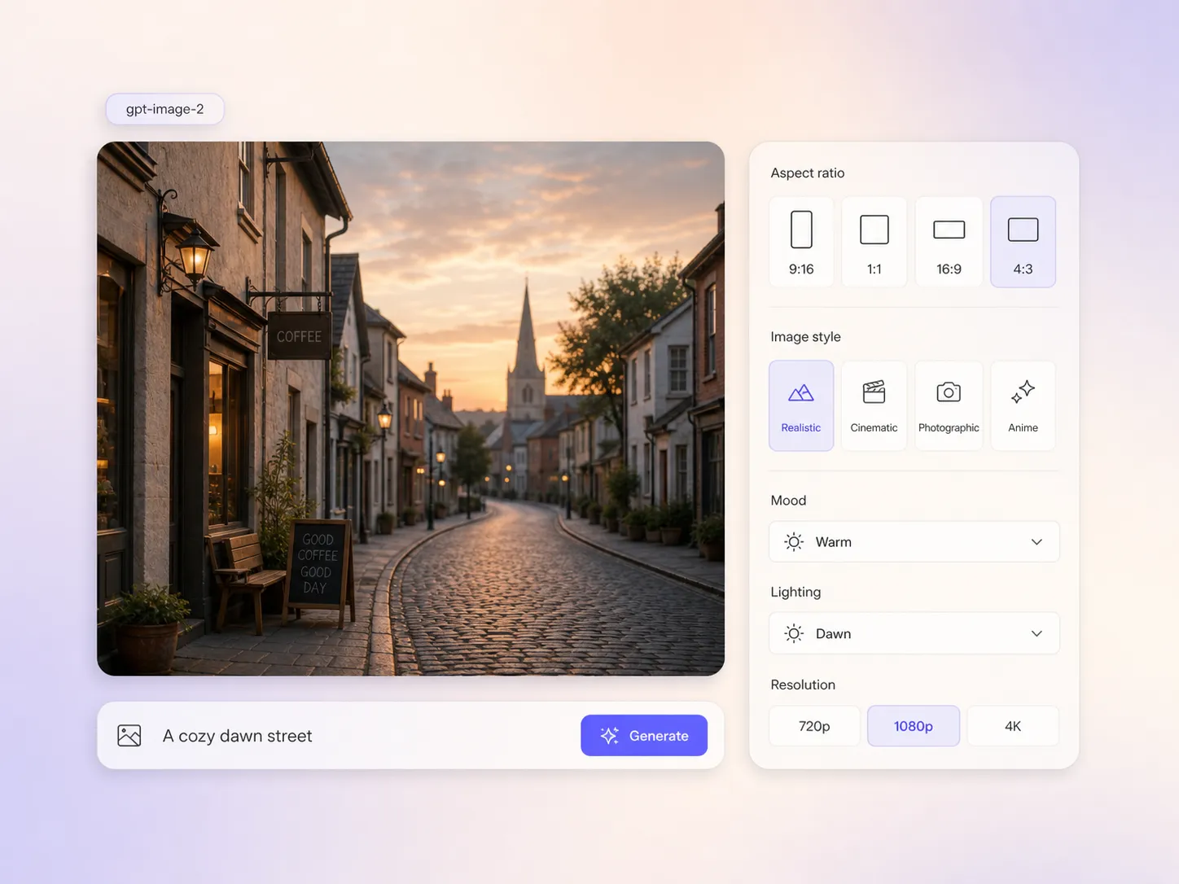Viewport: 1179px width, 884px height.
Task: Click the chevron arrow on Mood selector
Action: [1037, 542]
